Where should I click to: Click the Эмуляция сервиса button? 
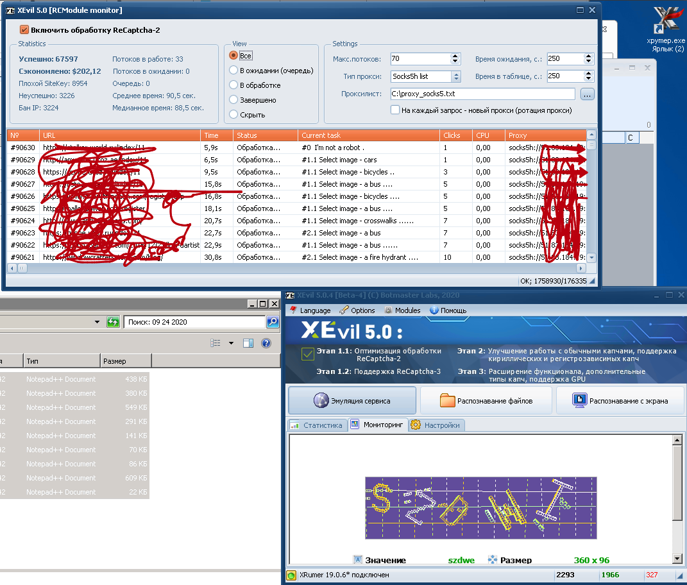pos(352,400)
